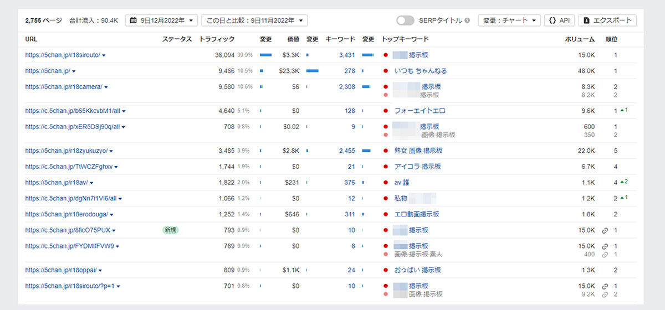Expand the caret next to https://5chan.jp/
This screenshot has height=310, width=665.
(74, 71)
